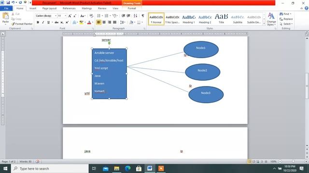Expand the Styles gallery More arrow

tap(264, 24)
